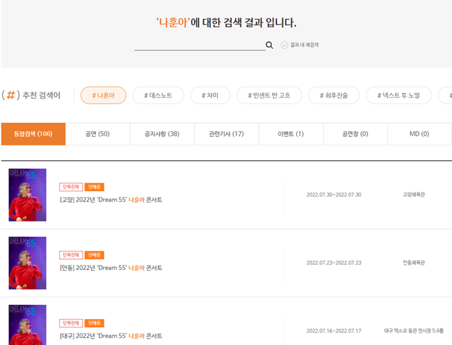Select the # 차미 recommended keyword
Viewport: 452px width, 345px height.
coord(210,95)
